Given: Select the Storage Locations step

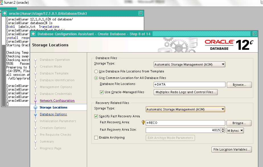Looking at the screenshot, I should 54,107.
